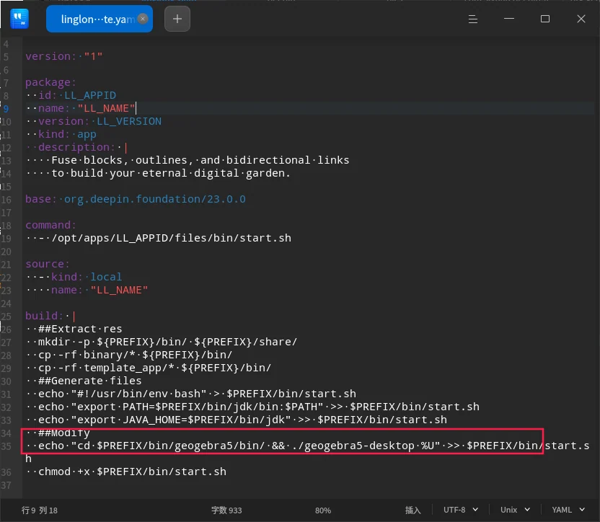The height and width of the screenshot is (522, 600).
Task: Click the top-level package: key
Action: [x=50, y=82]
